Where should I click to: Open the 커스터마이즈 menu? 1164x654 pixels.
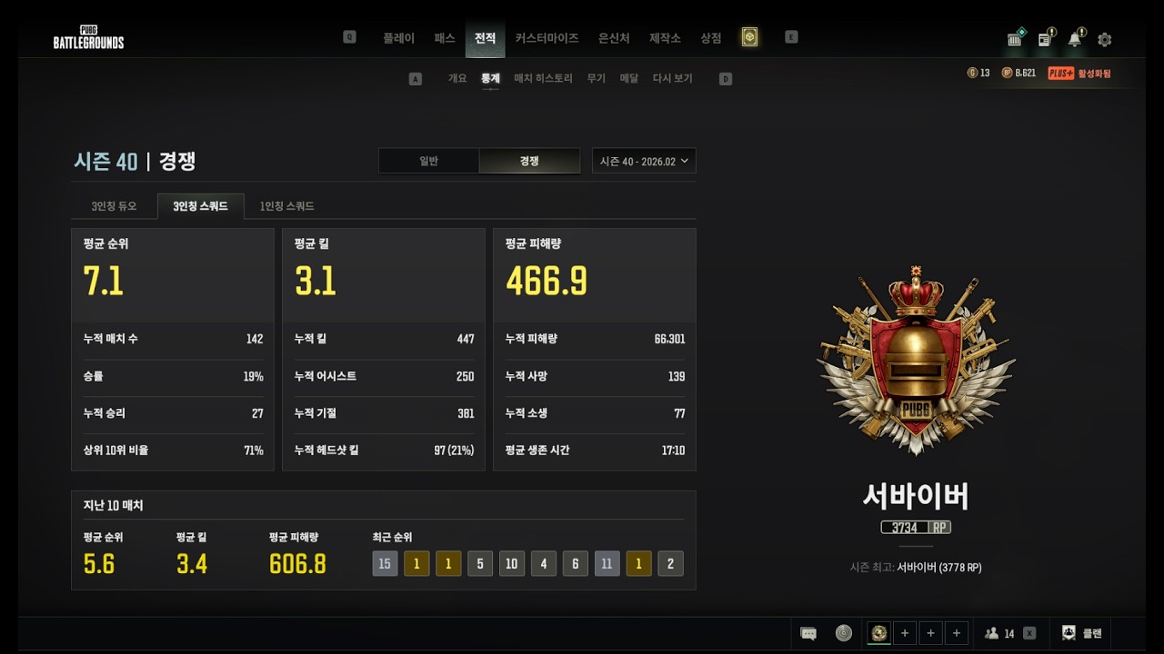(x=547, y=38)
